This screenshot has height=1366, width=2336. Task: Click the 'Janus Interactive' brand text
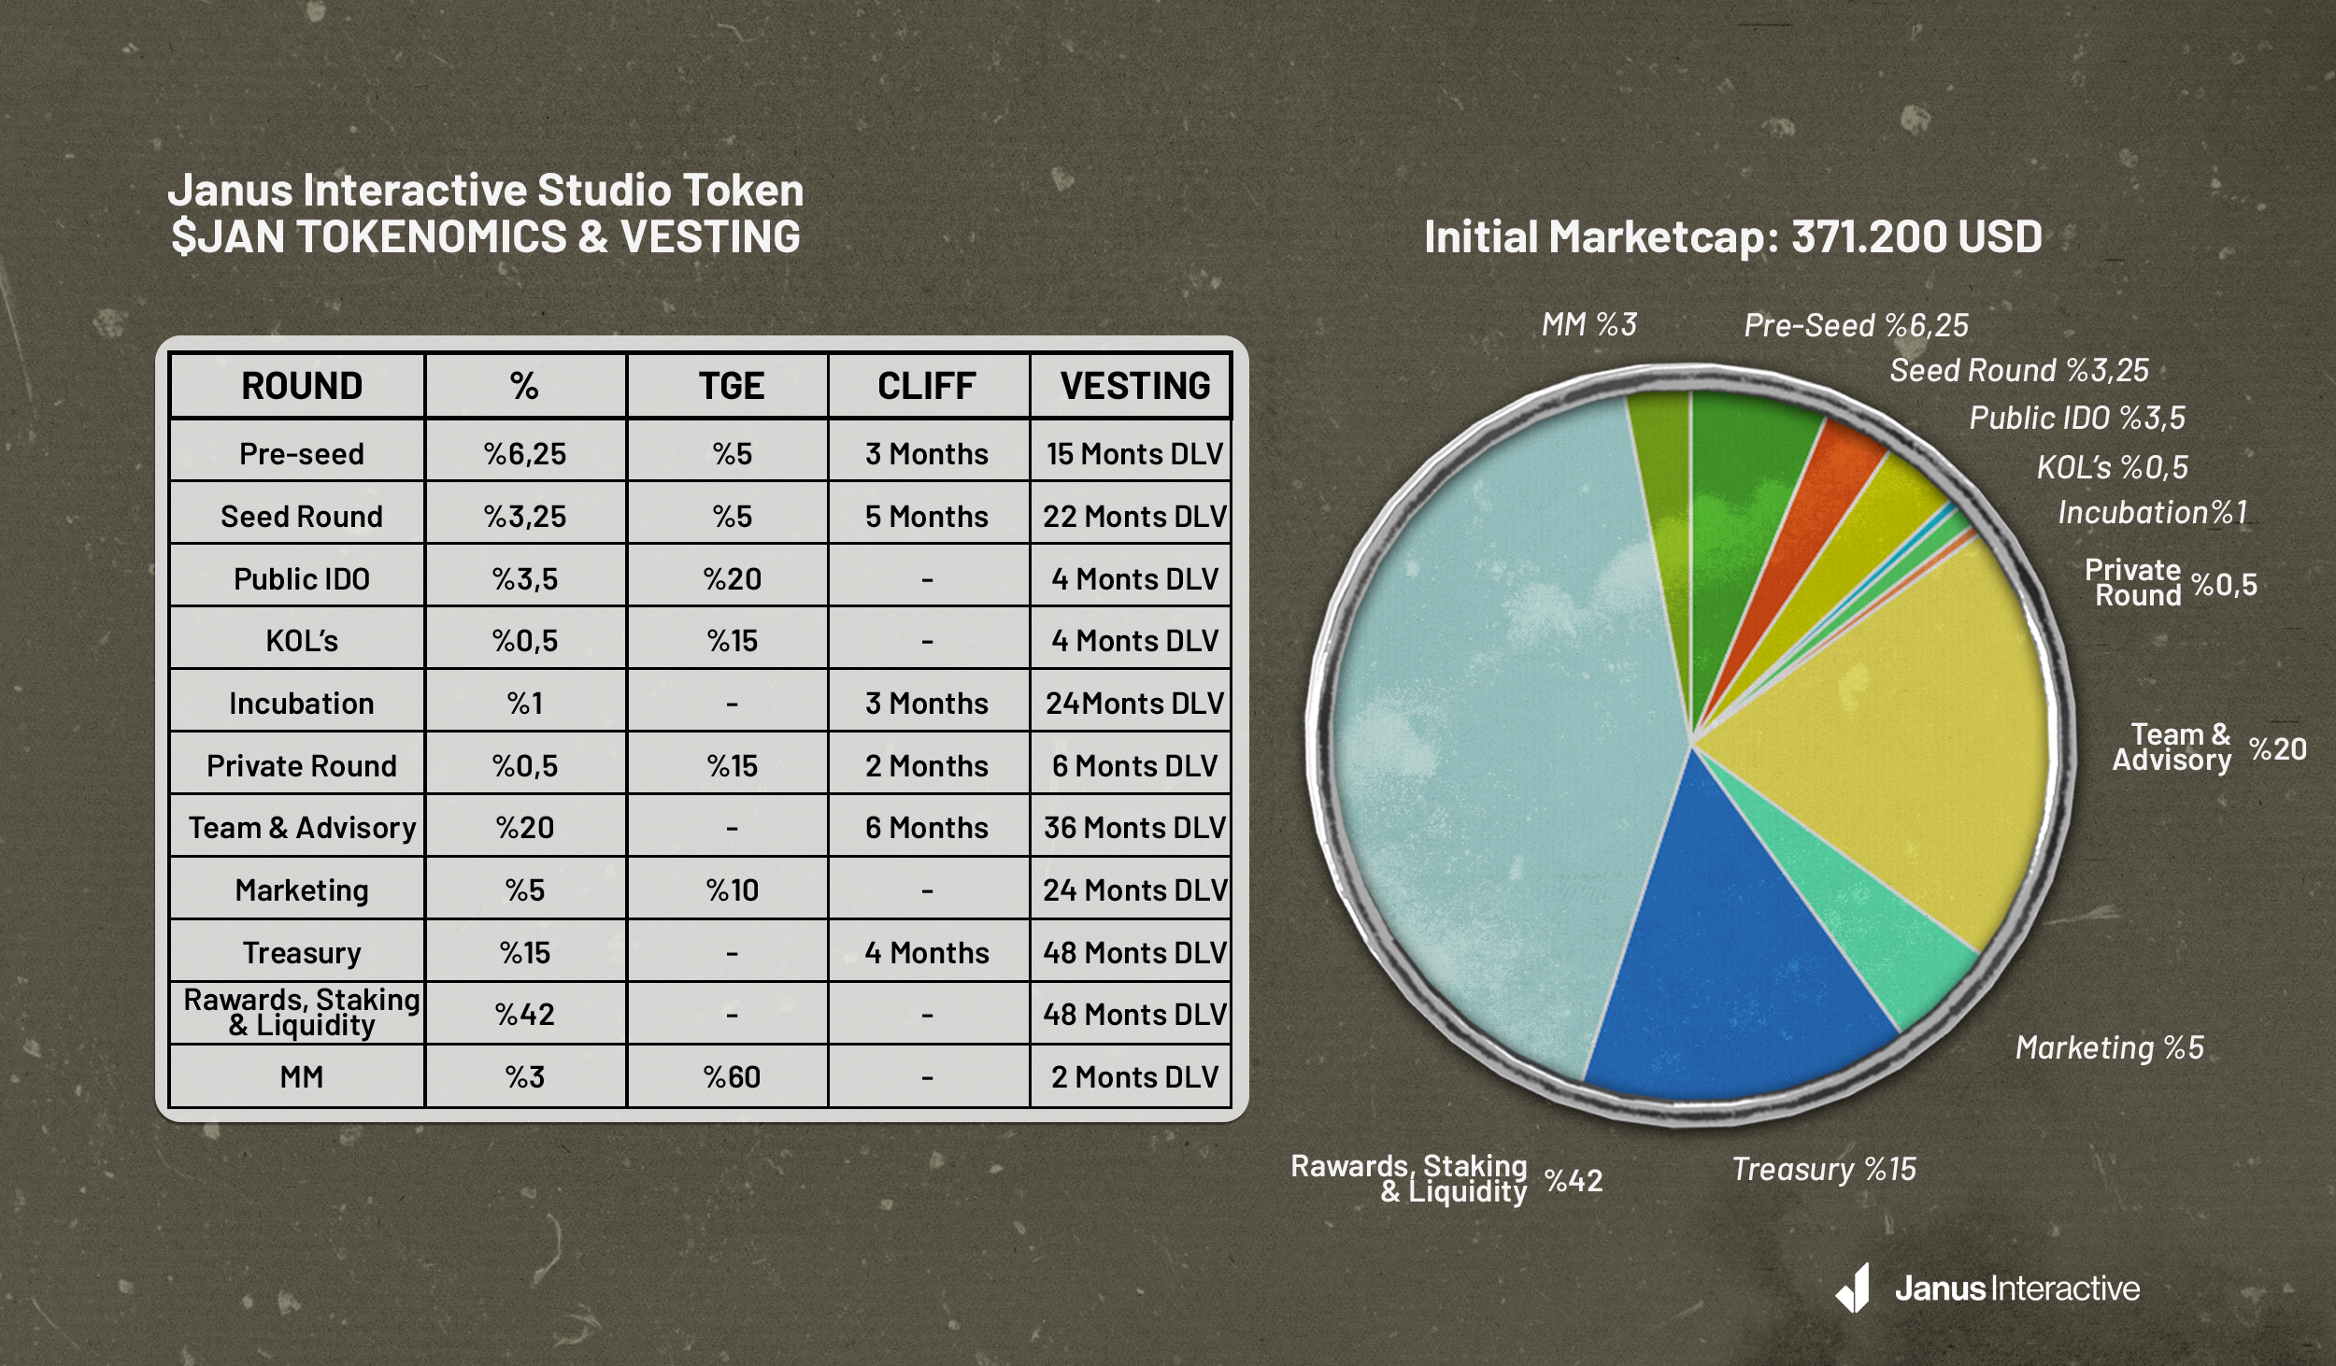pyautogui.click(x=2016, y=1289)
